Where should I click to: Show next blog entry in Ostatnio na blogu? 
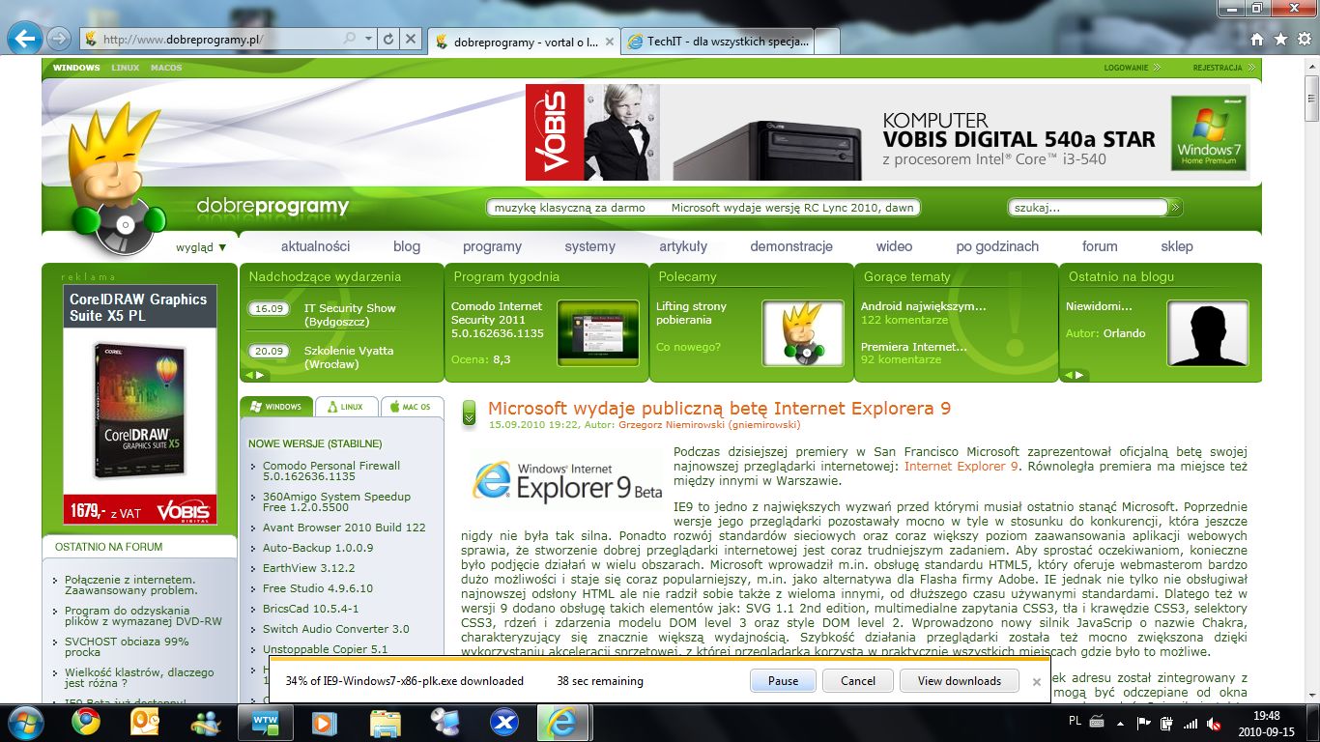click(x=1080, y=375)
